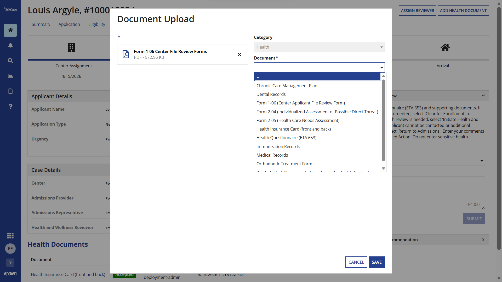Open Health Insurance Card document link
502x282 pixels.
68,274
